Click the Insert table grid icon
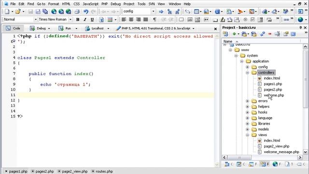The width and height of the screenshot is (309, 174). point(110,19)
